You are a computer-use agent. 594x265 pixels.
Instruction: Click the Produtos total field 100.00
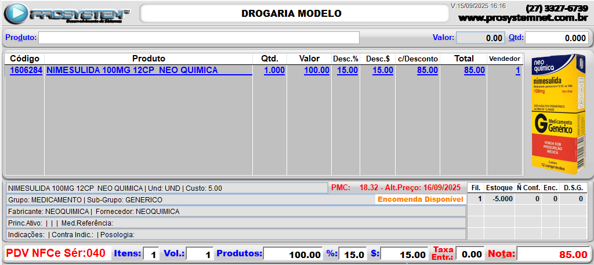(x=293, y=254)
